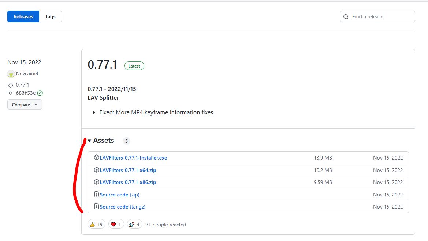Click the zip file icon beside Source code (zip)
The width and height of the screenshot is (428, 241).
[96, 194]
